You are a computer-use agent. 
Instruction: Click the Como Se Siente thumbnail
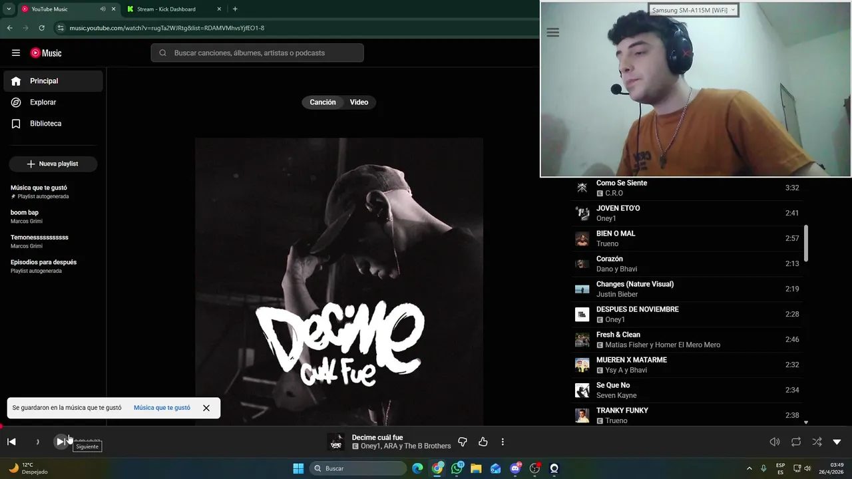click(x=582, y=188)
